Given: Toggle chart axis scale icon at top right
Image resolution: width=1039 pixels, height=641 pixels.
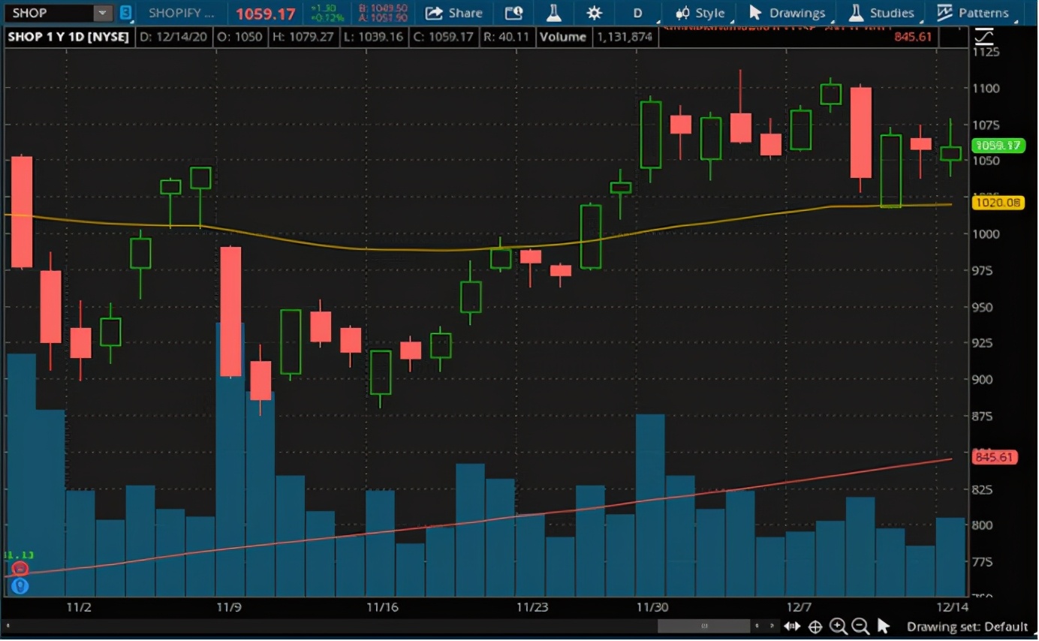Looking at the screenshot, I should [x=983, y=36].
